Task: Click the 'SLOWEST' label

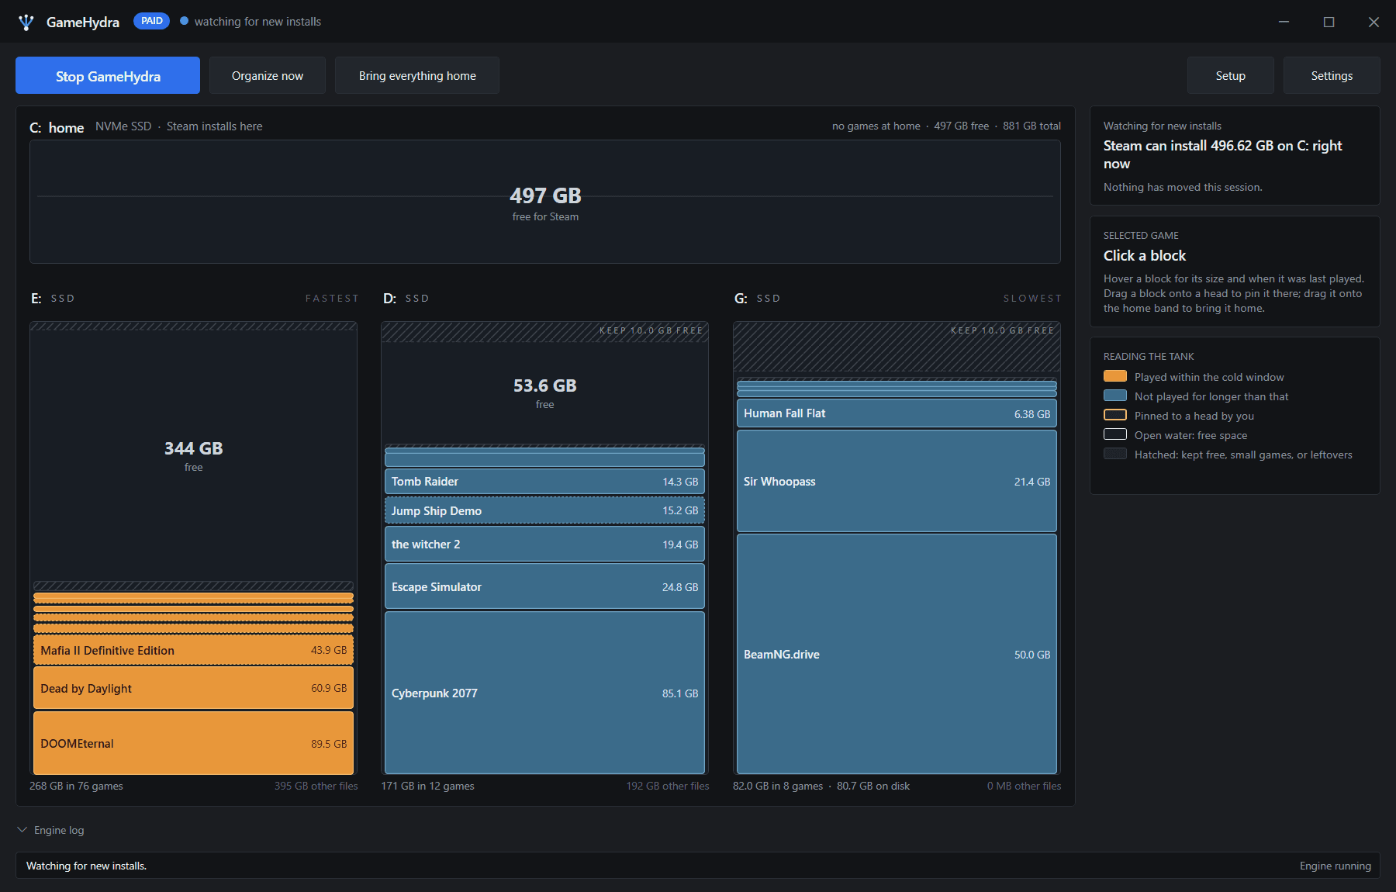Action: point(1032,299)
